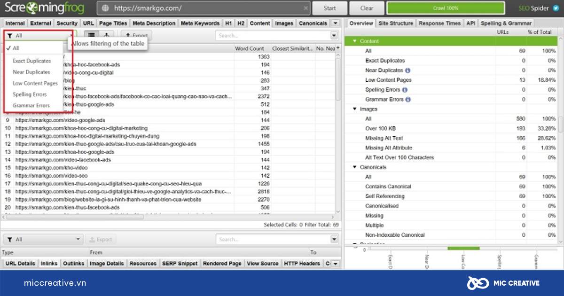The image size is (564, 296).
Task: Choose Exact Duplicates filter option
Action: pyautogui.click(x=32, y=61)
